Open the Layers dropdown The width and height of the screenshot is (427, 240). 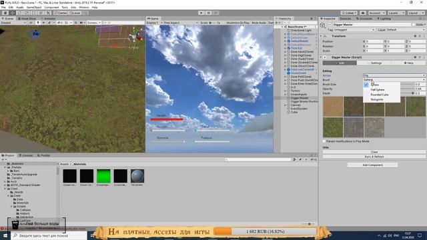pos(396,13)
